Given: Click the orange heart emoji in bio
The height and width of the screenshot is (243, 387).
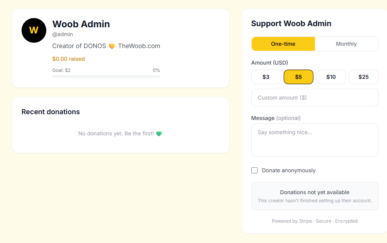Looking at the screenshot, I should click(x=112, y=46).
